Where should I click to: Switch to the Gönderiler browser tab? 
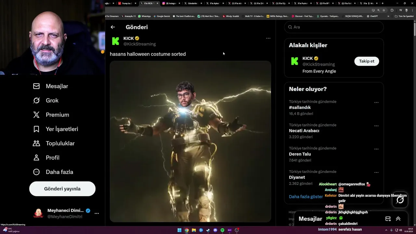click(x=193, y=3)
